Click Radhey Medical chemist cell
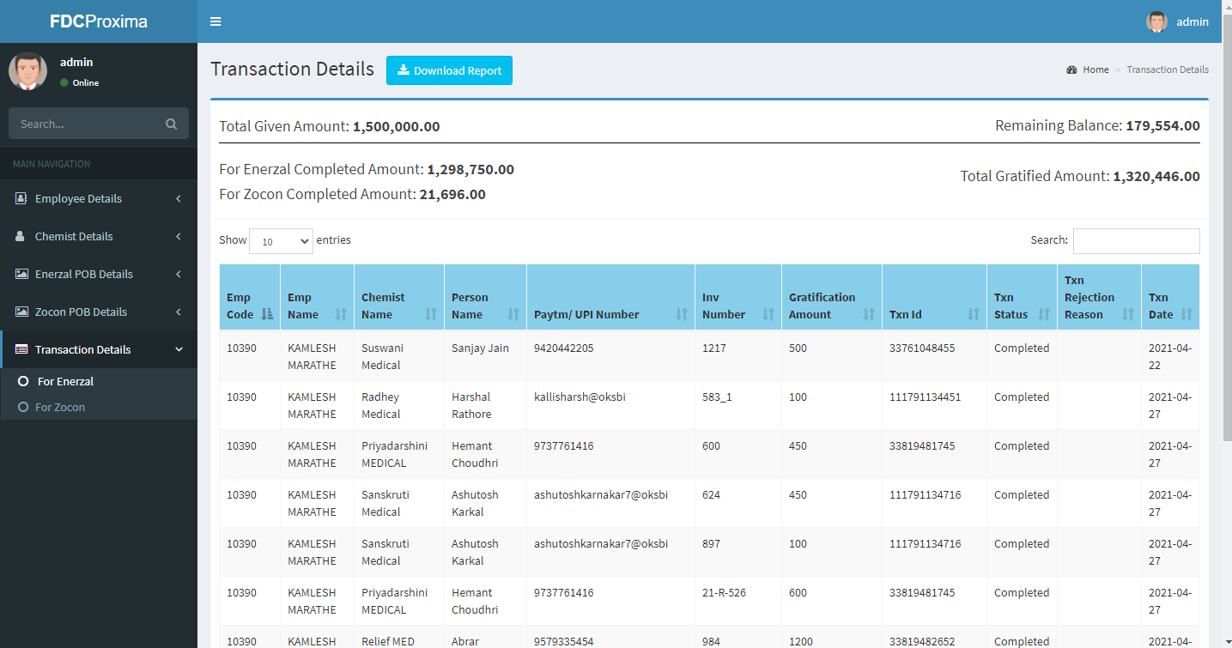Image resolution: width=1232 pixels, height=648 pixels. click(399, 405)
